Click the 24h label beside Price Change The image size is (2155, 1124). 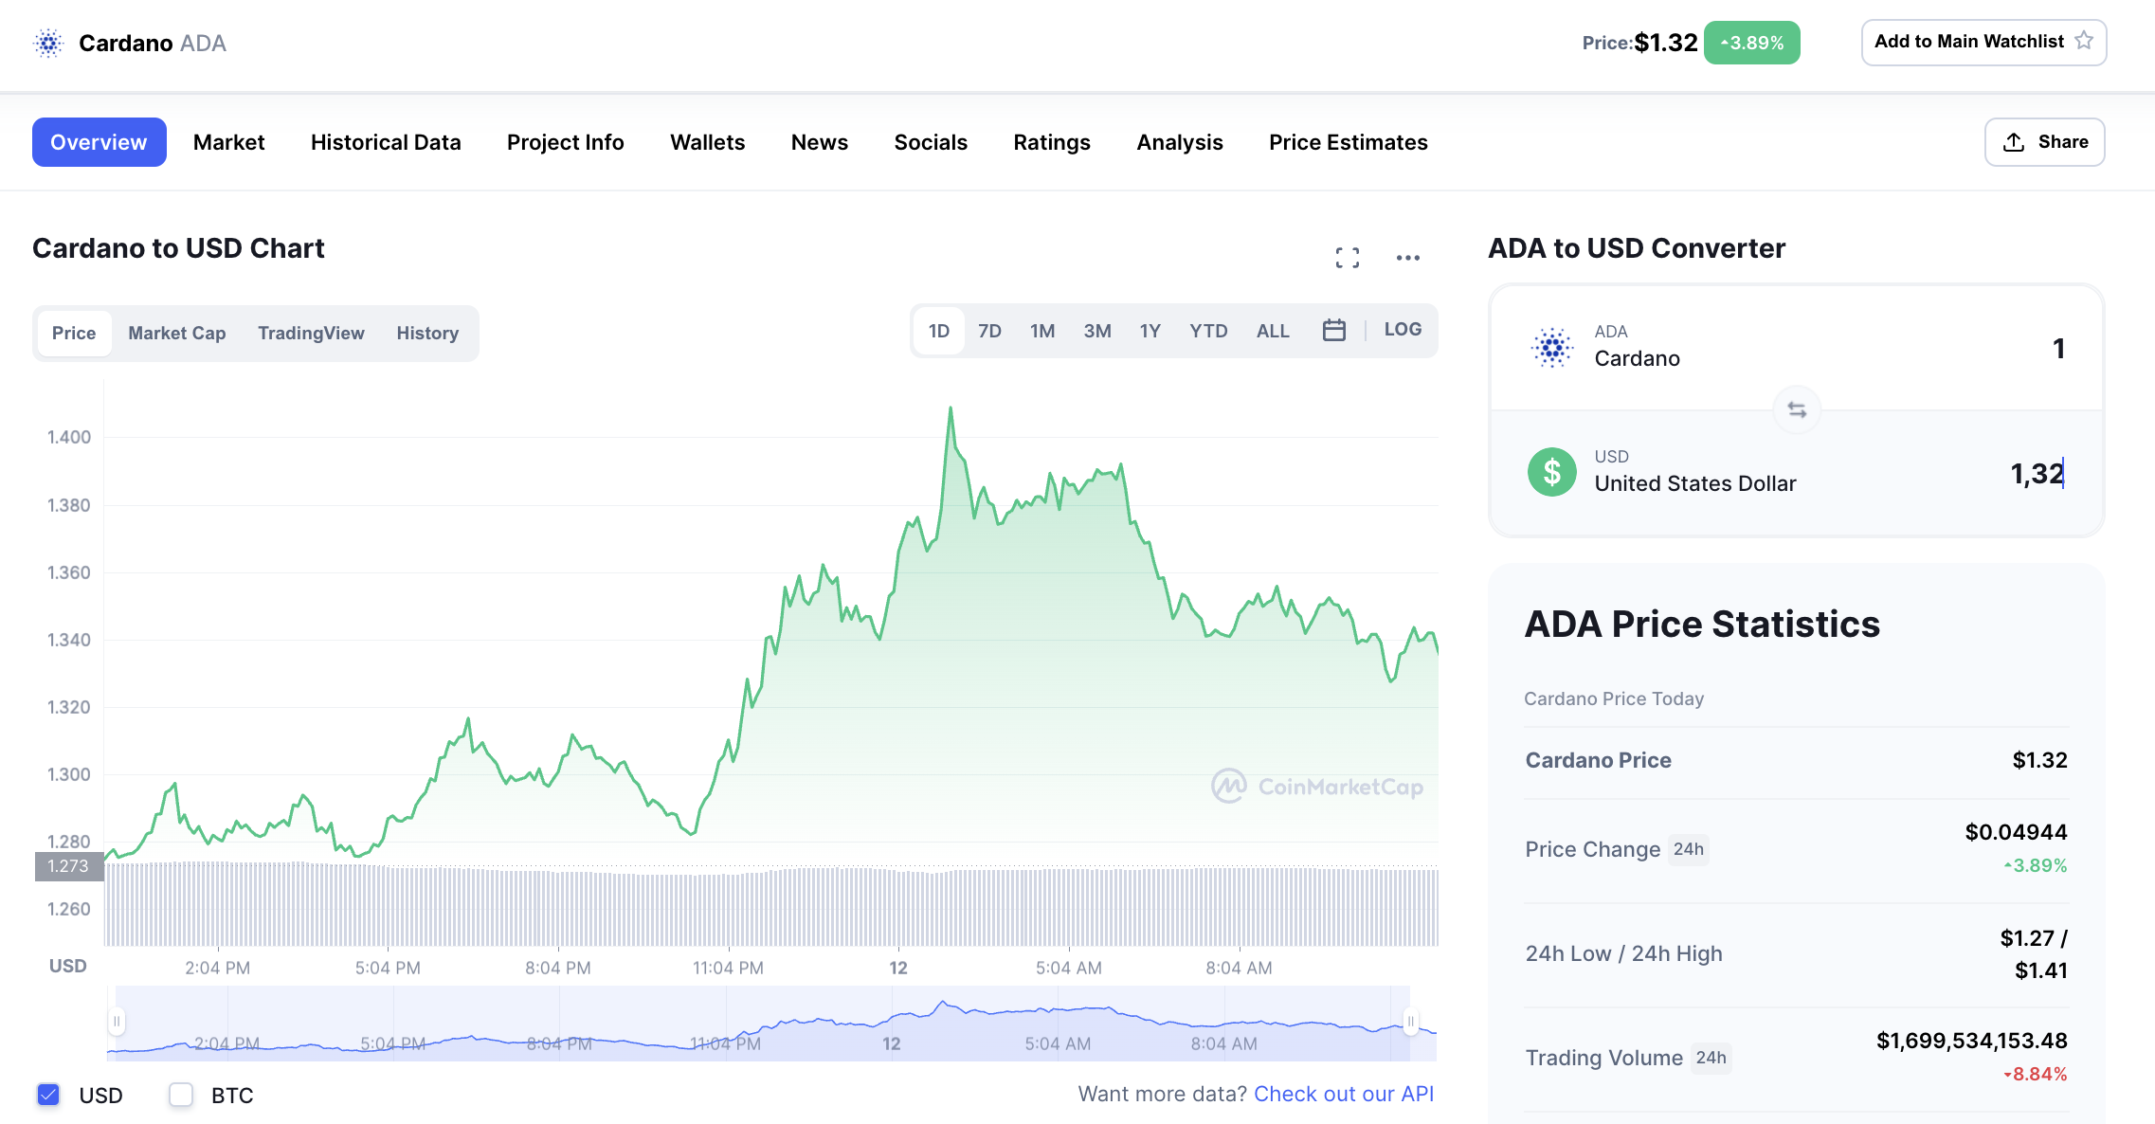pos(1688,849)
